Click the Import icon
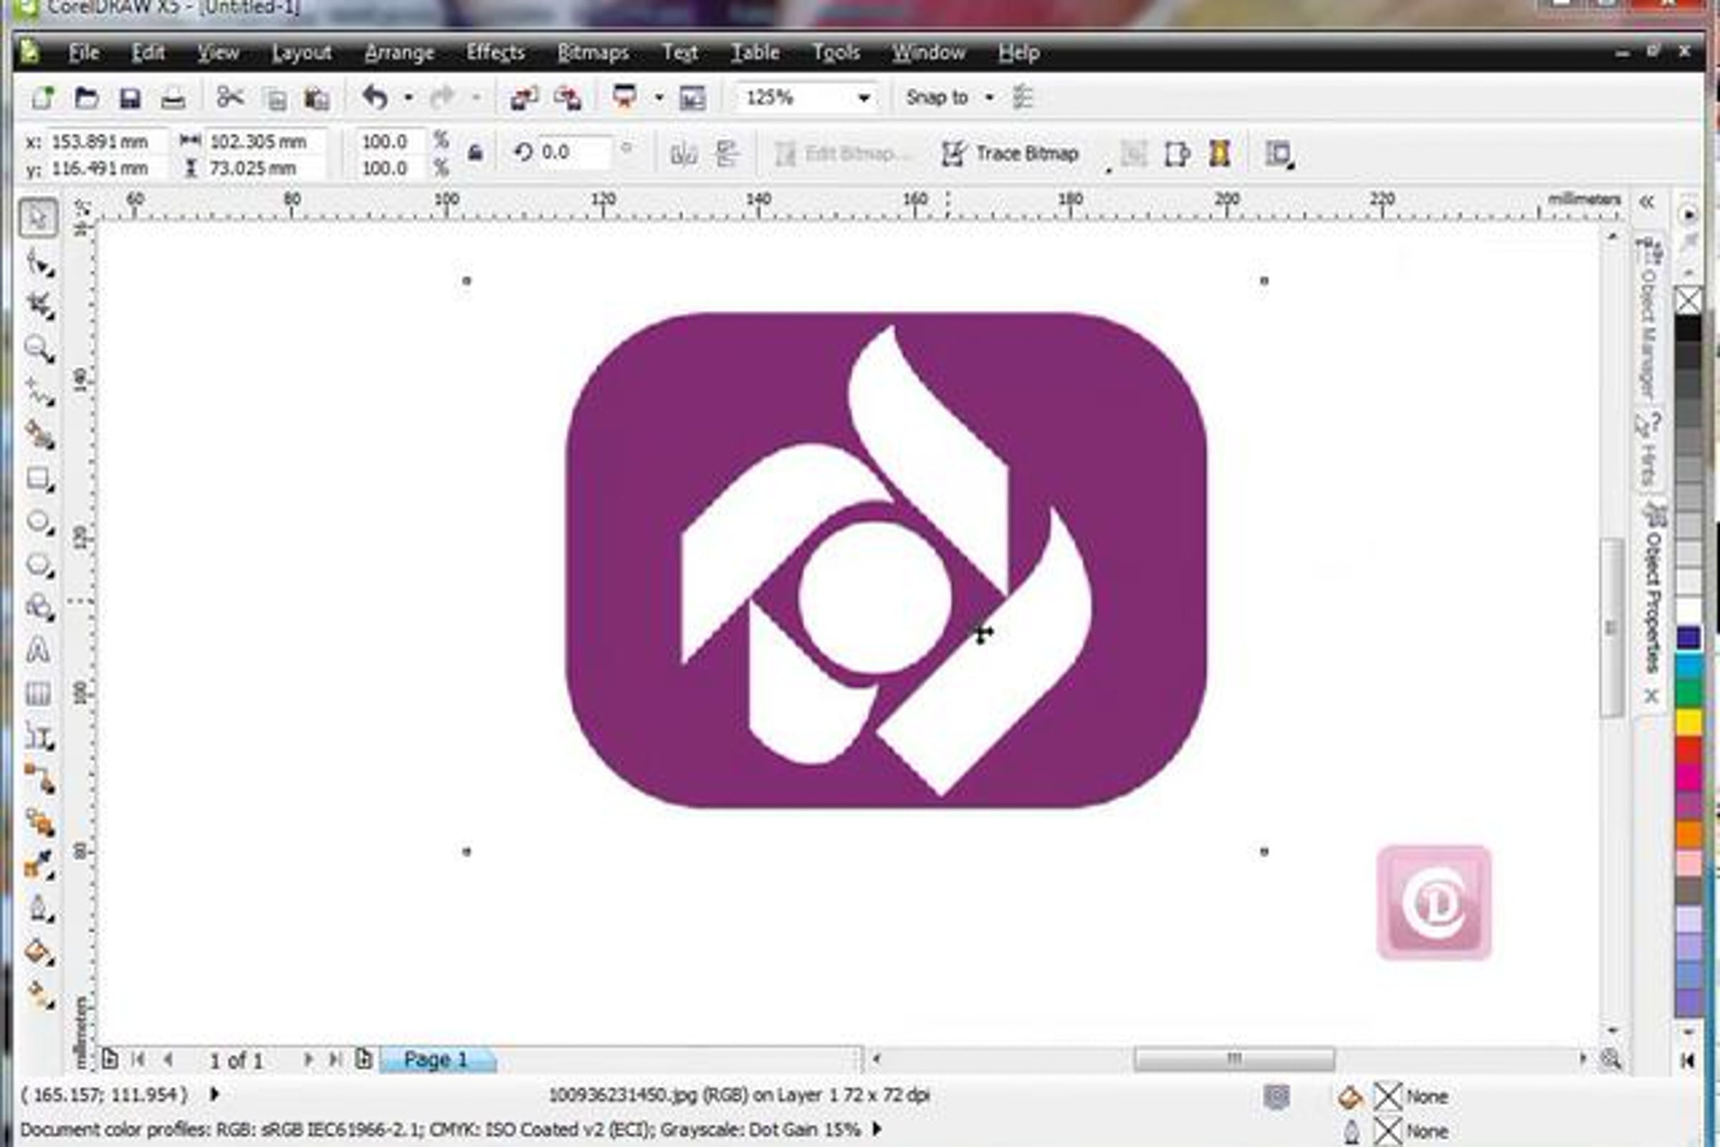This screenshot has height=1147, width=1720. coord(524,97)
